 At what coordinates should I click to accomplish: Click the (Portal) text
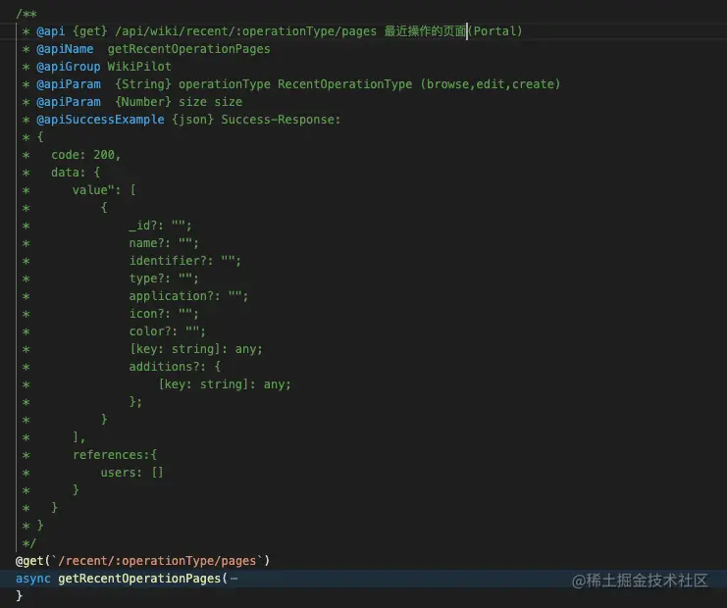click(x=495, y=31)
